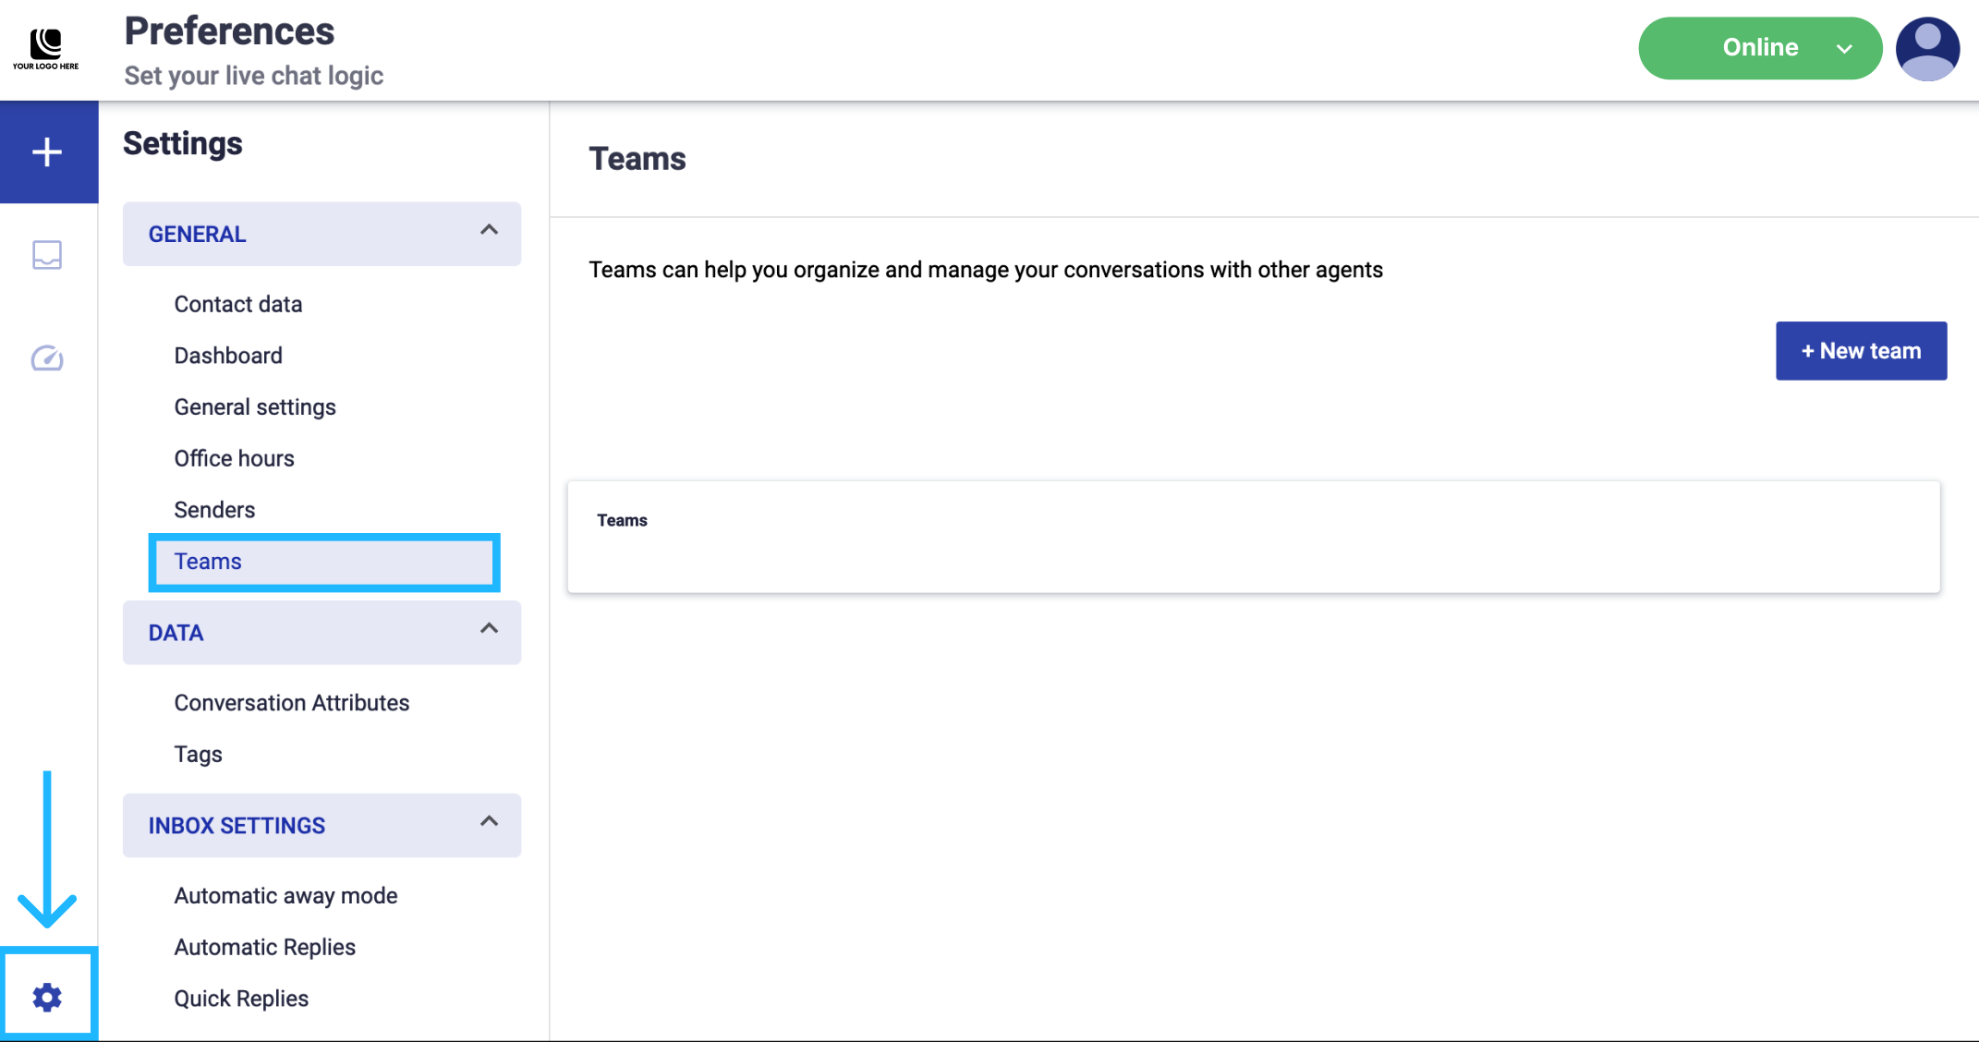The width and height of the screenshot is (1979, 1042).
Task: Click the company logo
Action: coord(45,48)
